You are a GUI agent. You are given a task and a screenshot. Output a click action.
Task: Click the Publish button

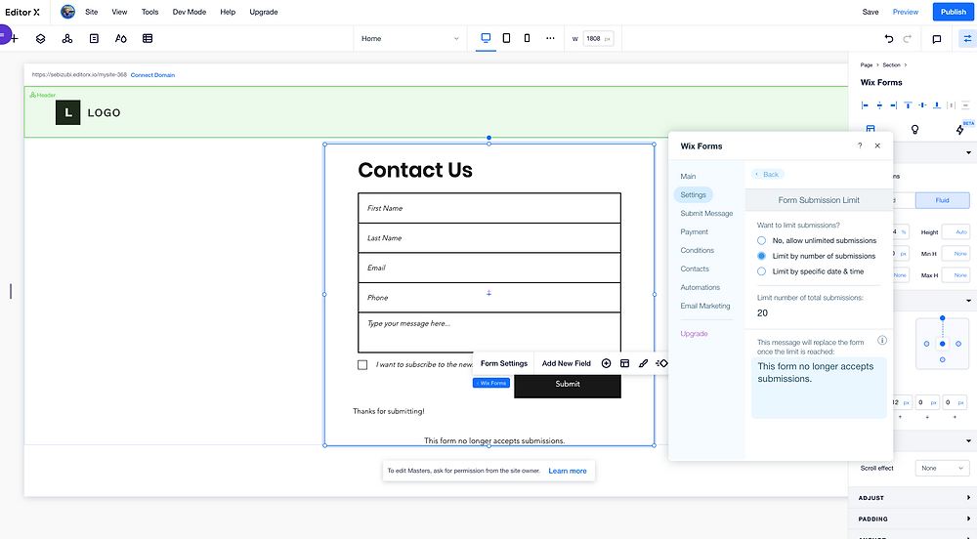click(953, 12)
